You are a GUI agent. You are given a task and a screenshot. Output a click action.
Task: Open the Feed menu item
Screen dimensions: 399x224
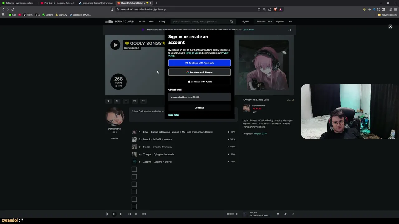click(x=151, y=21)
